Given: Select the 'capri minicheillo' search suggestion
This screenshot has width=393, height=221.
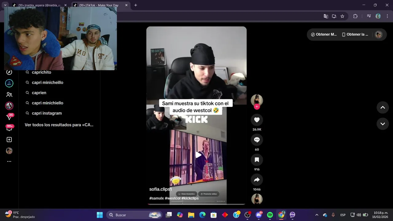Looking at the screenshot, I should (x=48, y=83).
